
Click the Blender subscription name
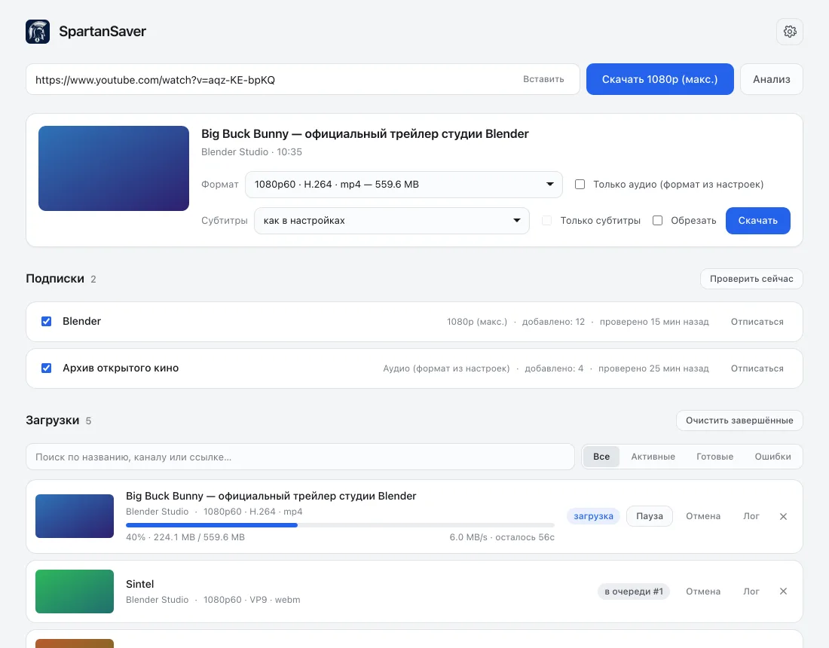click(x=81, y=321)
